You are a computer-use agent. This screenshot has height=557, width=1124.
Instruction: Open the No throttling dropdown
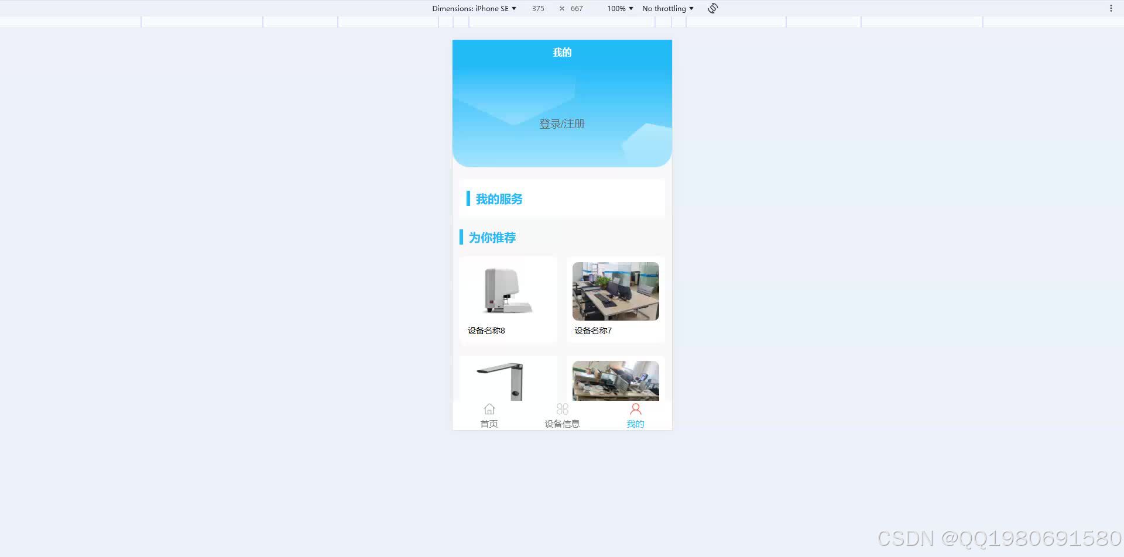coord(667,8)
